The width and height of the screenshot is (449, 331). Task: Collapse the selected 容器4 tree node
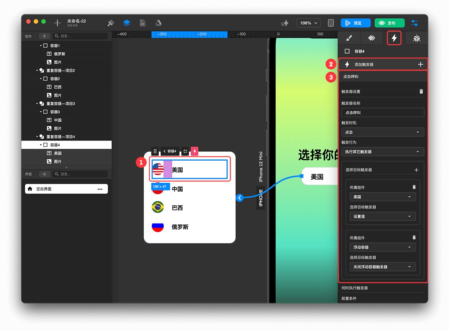point(41,145)
